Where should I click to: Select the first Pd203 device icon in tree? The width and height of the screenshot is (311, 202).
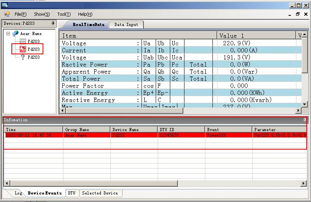click(23, 41)
